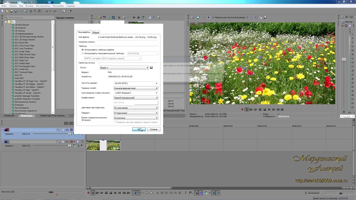
Task: Click the magnifier icon in project media toolbar
Action: (x=159, y=17)
